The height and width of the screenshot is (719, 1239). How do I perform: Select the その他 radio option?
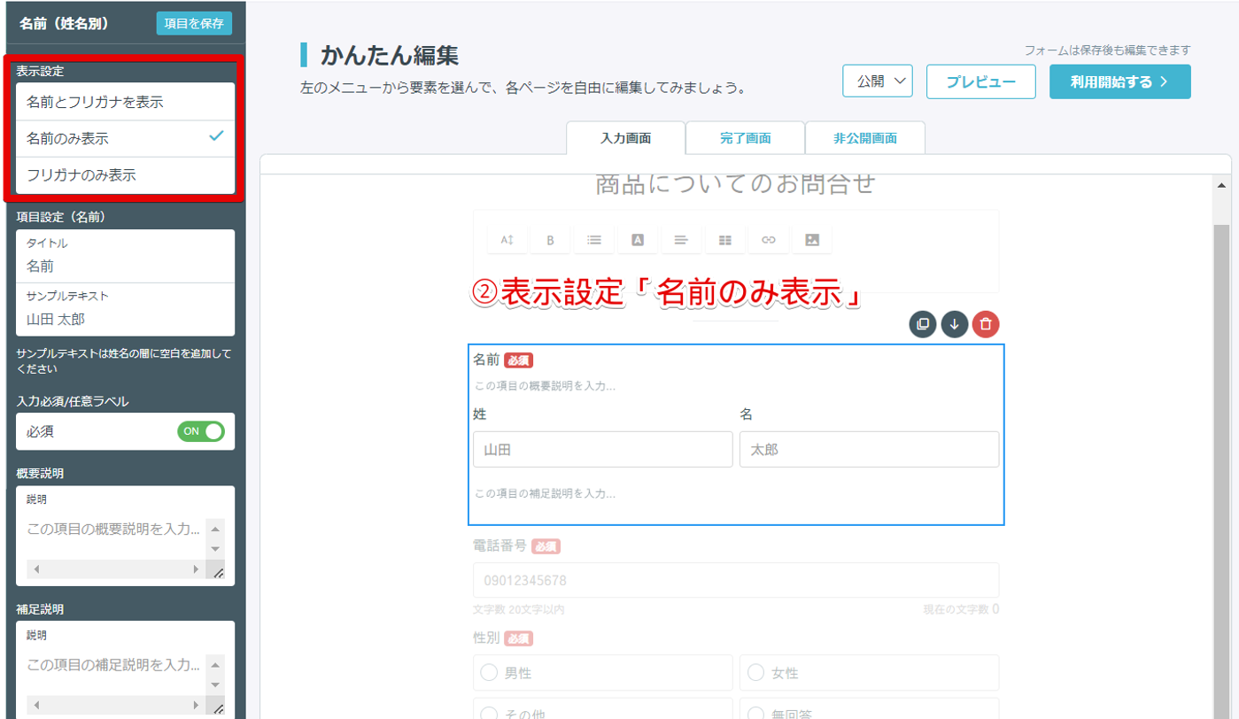coord(488,714)
